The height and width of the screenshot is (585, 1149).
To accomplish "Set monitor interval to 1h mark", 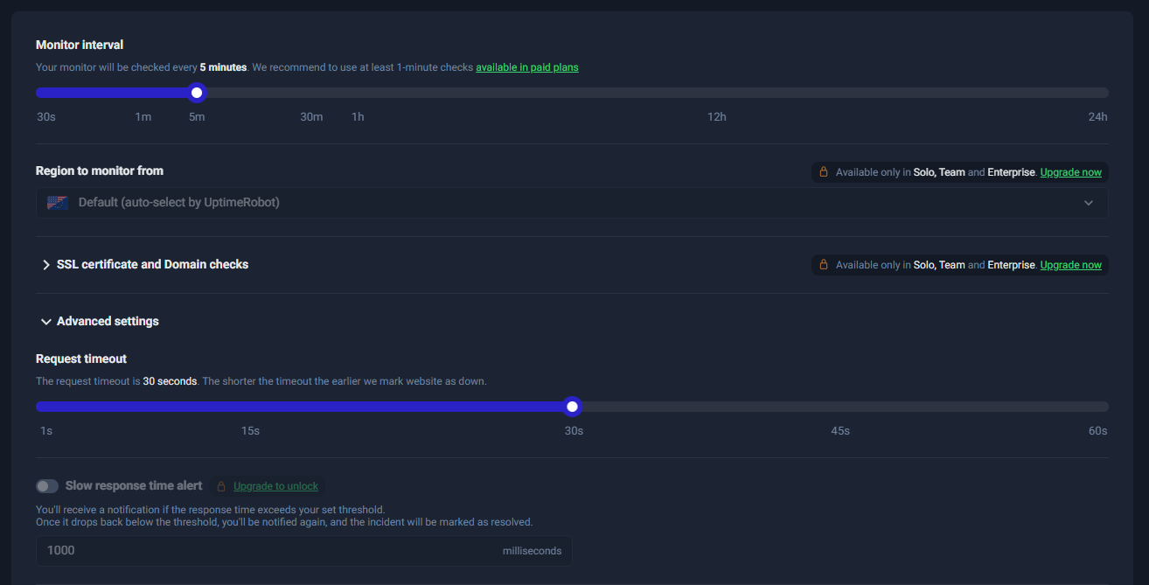I will click(358, 93).
